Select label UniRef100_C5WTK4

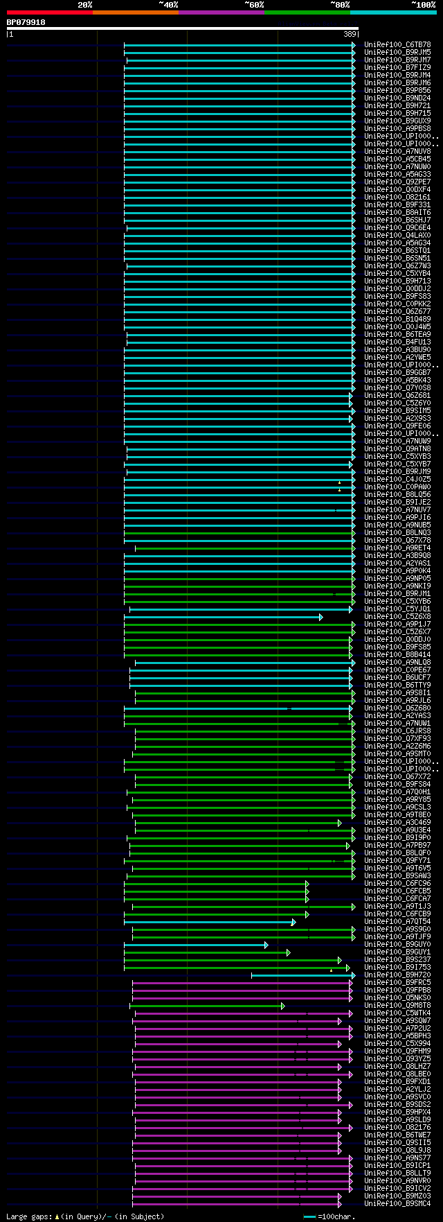397,1013
